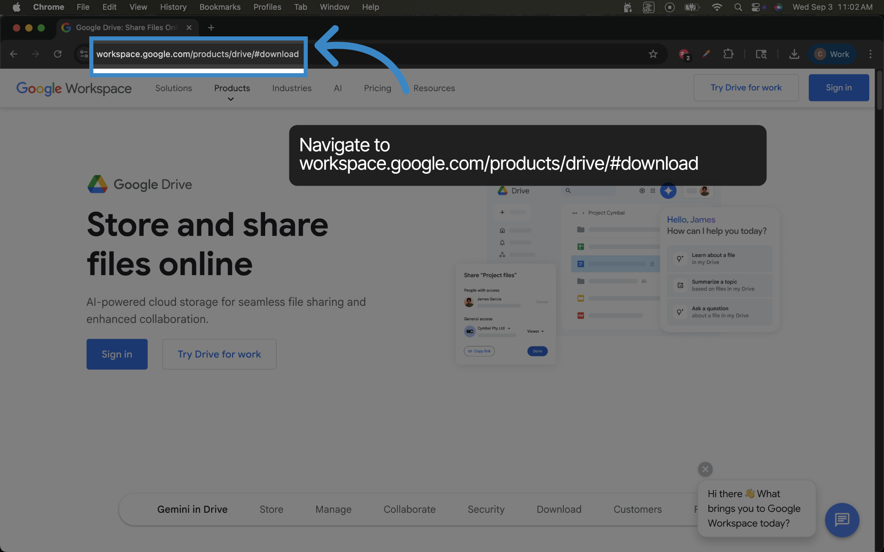Viewport: 884px width, 552px height.
Task: Click the page vertical scrollbar
Action: click(x=879, y=91)
